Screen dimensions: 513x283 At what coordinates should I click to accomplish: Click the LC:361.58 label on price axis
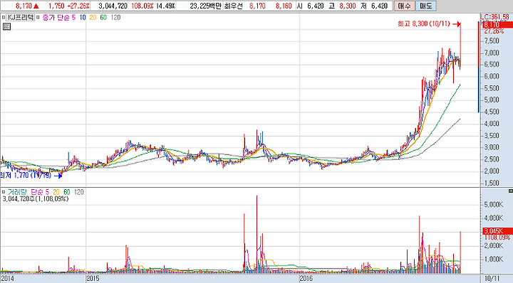coord(495,17)
